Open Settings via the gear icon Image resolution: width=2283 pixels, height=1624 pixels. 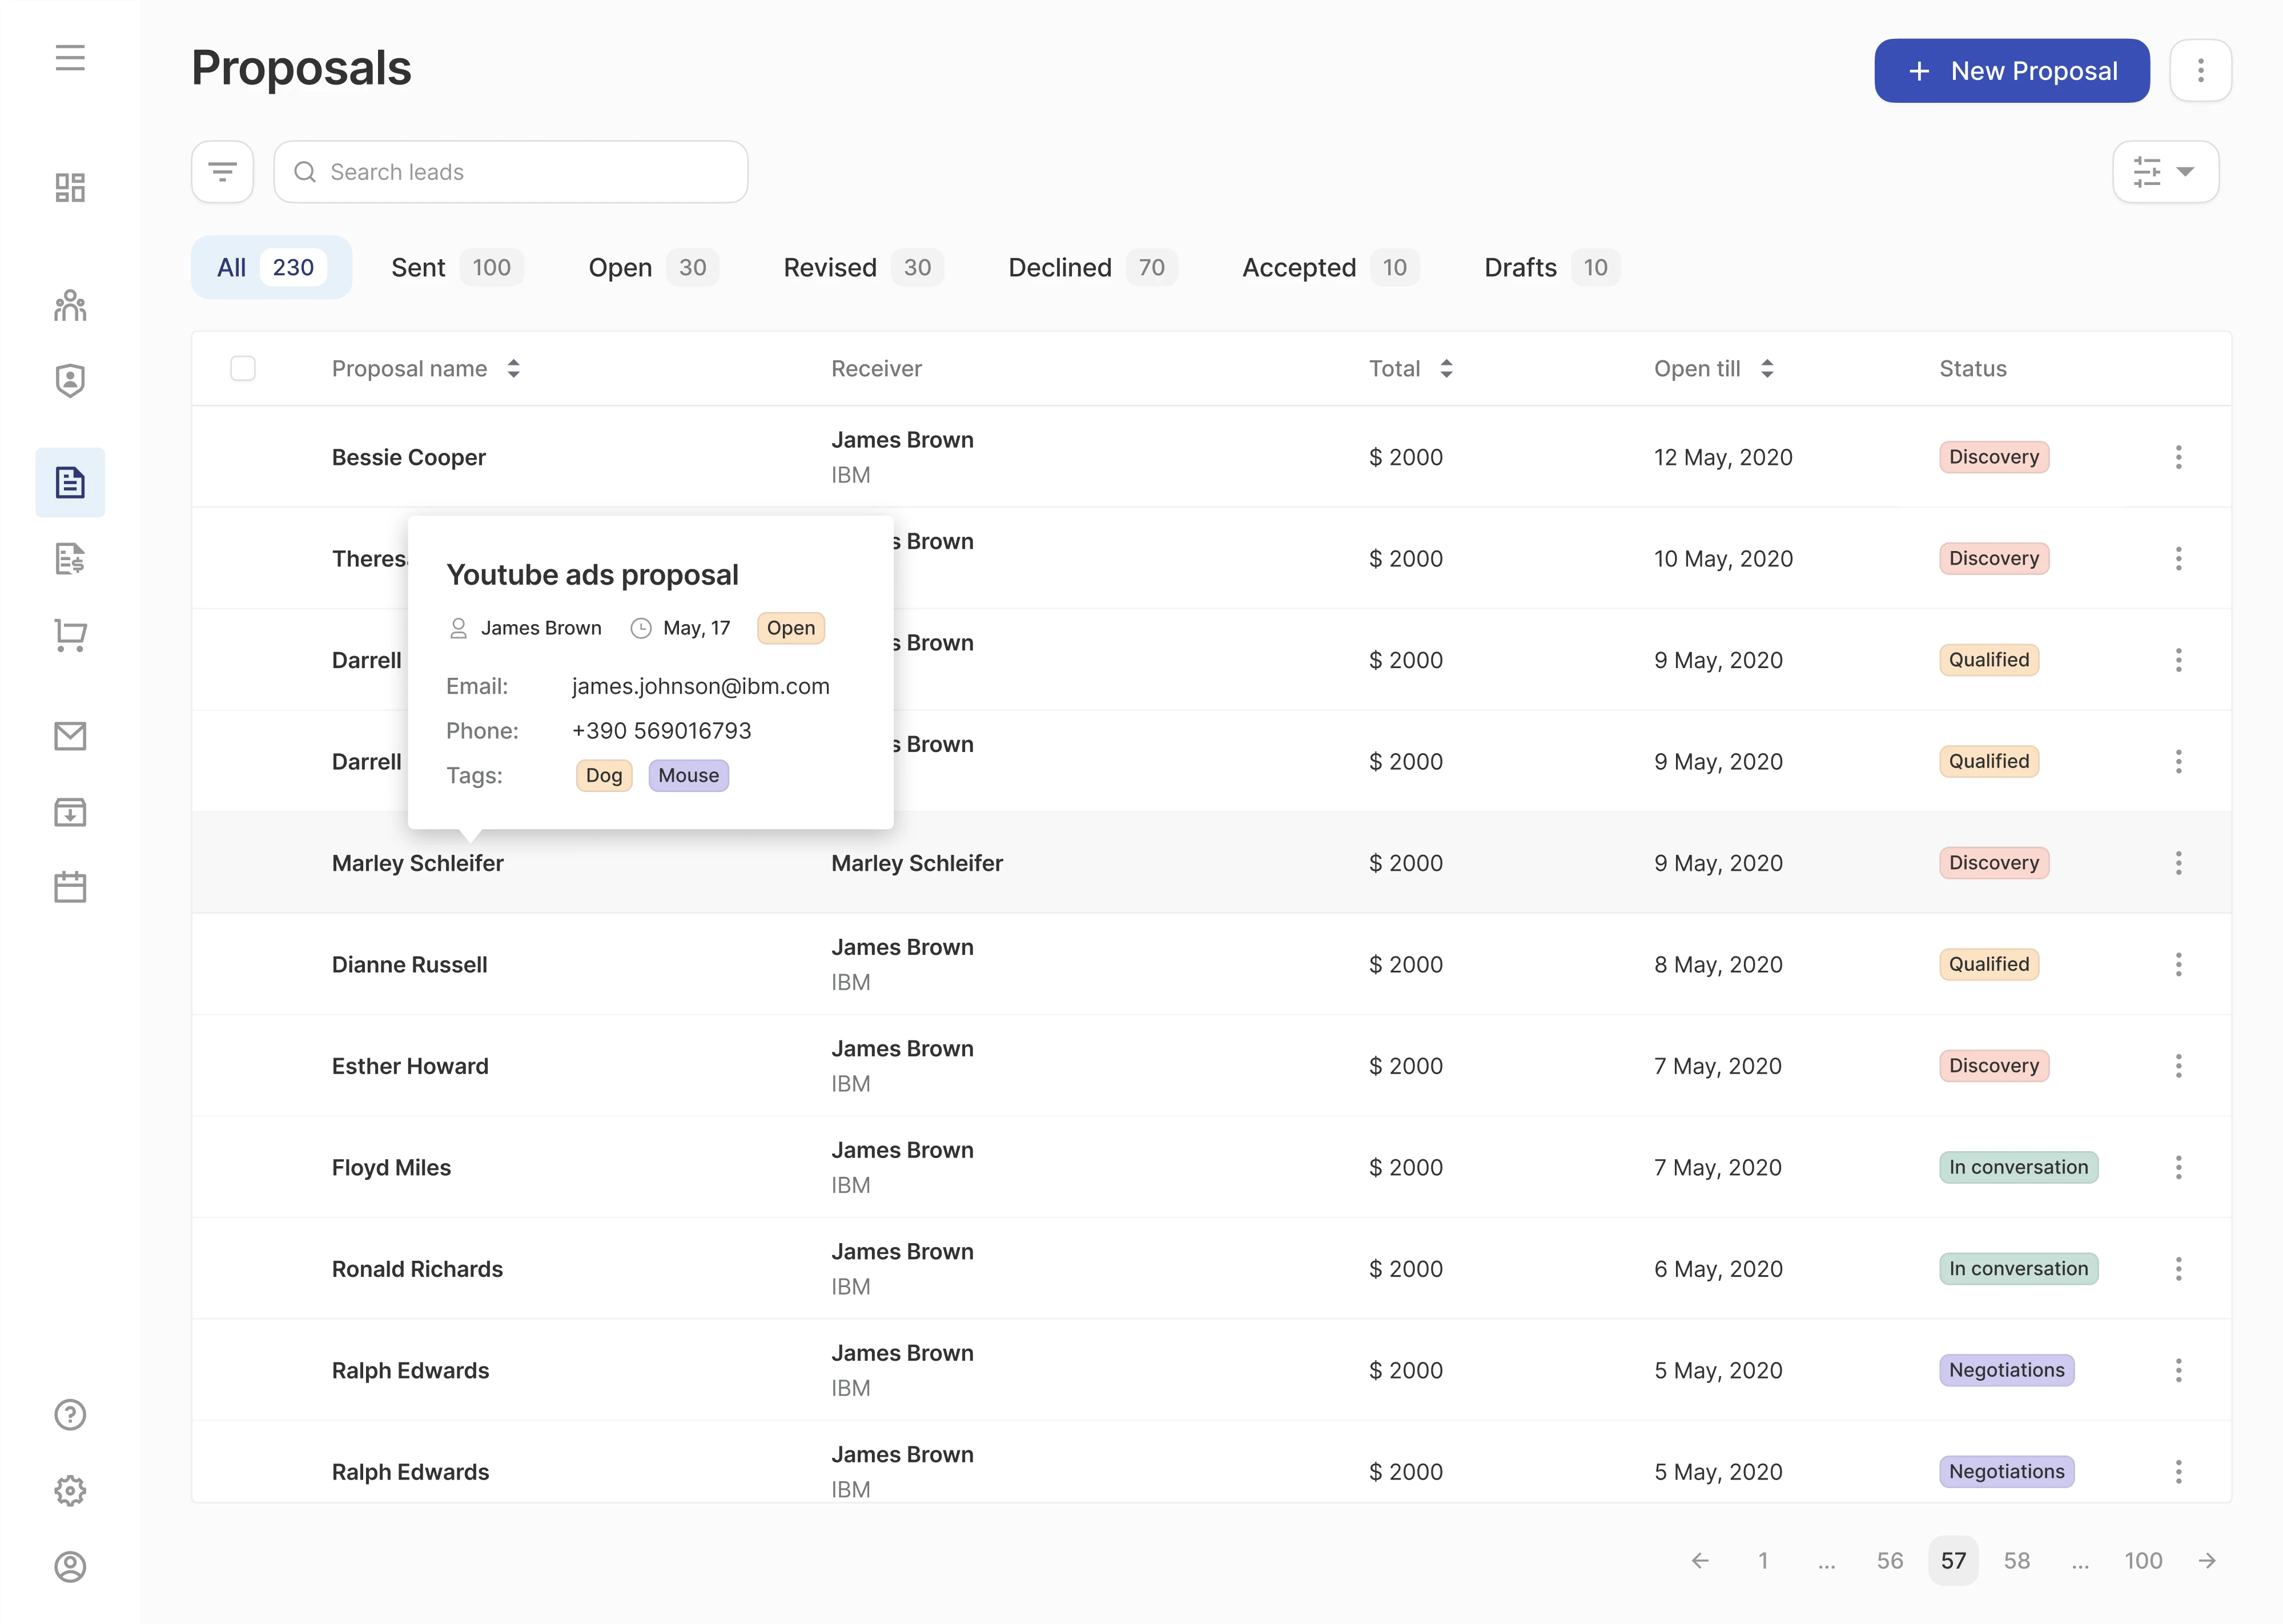point(70,1490)
